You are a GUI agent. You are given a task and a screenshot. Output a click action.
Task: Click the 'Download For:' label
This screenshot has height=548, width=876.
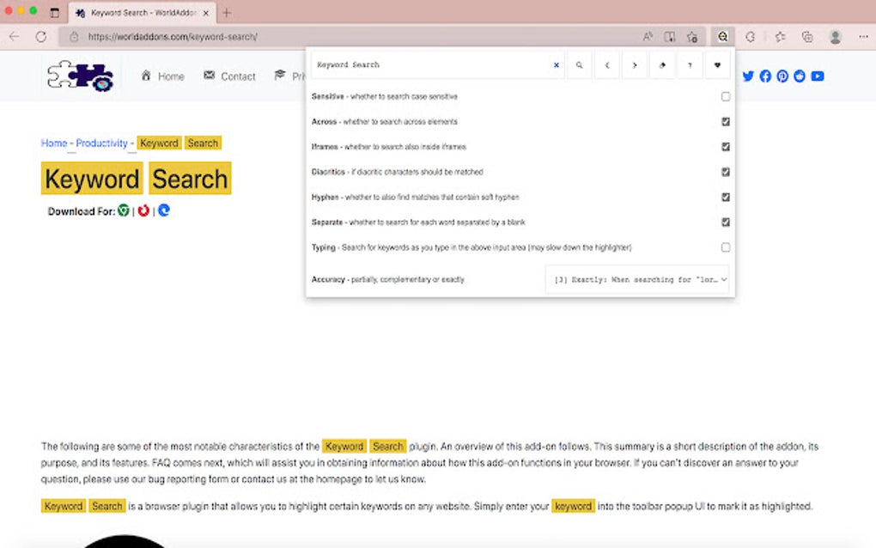(82, 211)
